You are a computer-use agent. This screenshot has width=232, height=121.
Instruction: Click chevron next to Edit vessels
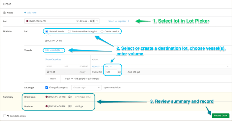tap(62, 50)
